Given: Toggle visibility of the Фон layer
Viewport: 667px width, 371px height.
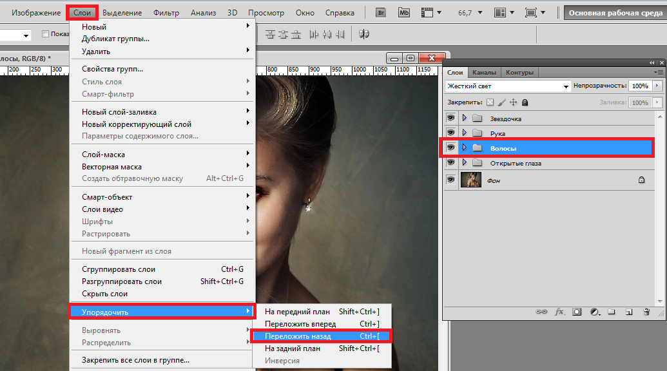Looking at the screenshot, I should pos(450,180).
